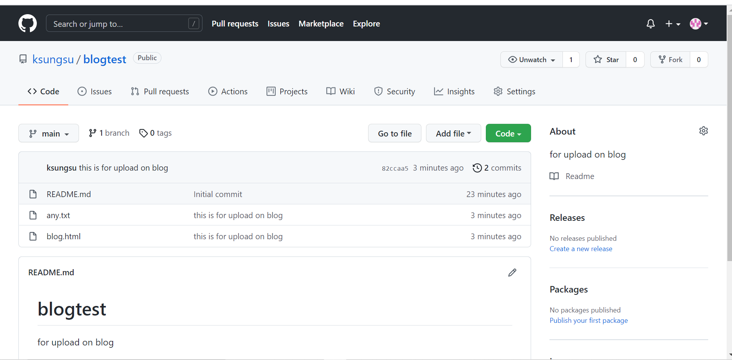This screenshot has height=360, width=732.
Task: Click the file icon next to README.md
Action: click(33, 194)
